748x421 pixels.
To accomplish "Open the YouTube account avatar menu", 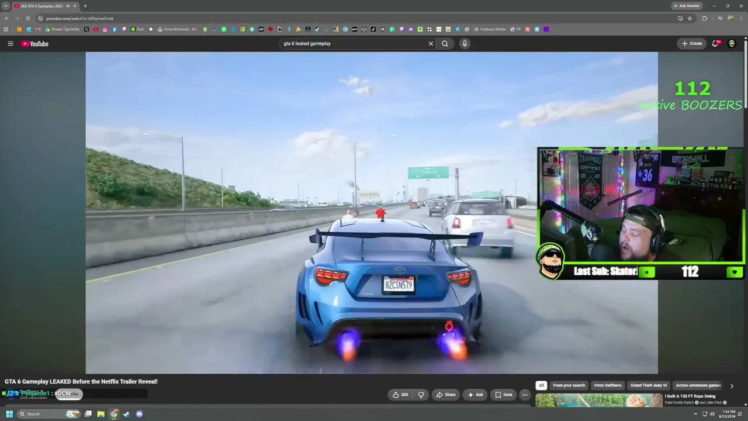I will [732, 43].
